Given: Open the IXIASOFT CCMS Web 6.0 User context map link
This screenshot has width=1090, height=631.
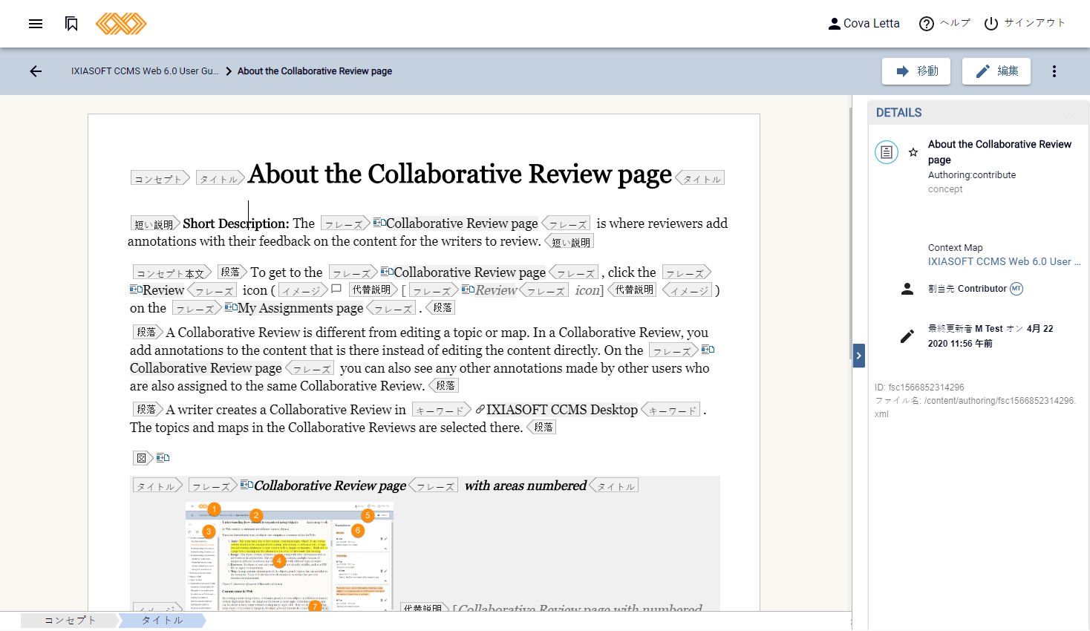Looking at the screenshot, I should 1004,261.
